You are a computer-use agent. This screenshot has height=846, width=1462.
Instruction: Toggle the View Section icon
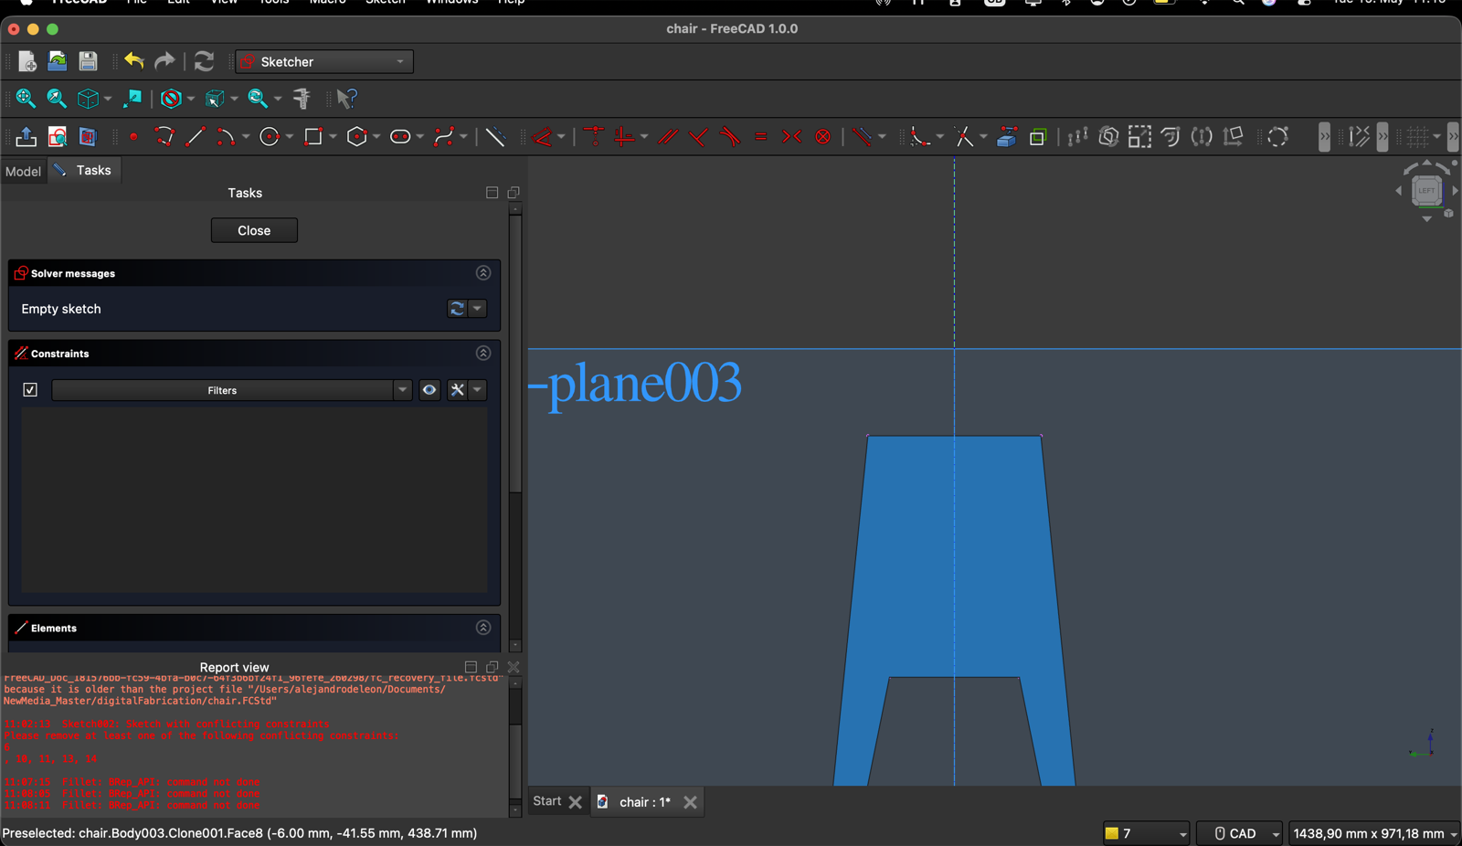pyautogui.click(x=88, y=137)
